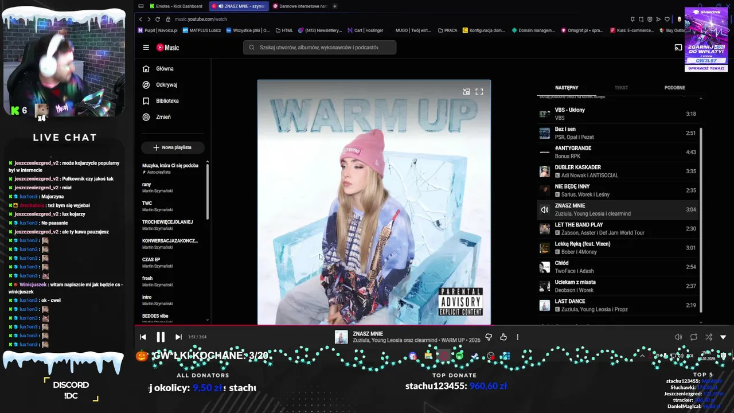Screen dimensions: 734x413
Task: Select the ZNASZ MNIE browser tab
Action: point(238,6)
